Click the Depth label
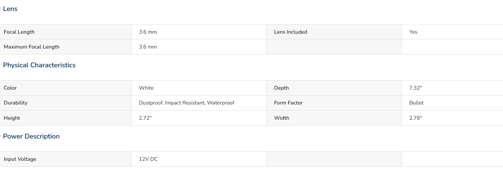 (281, 88)
